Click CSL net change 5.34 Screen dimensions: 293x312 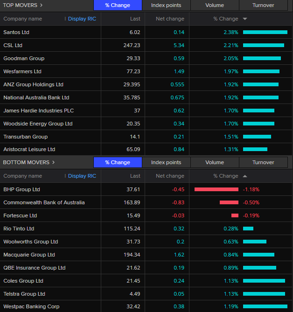coord(179,45)
